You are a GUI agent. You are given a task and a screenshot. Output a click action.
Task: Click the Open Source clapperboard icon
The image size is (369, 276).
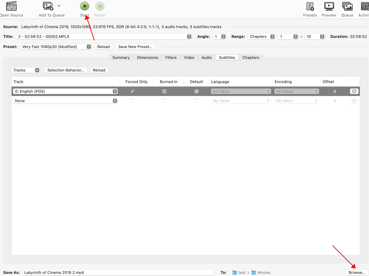click(11, 6)
